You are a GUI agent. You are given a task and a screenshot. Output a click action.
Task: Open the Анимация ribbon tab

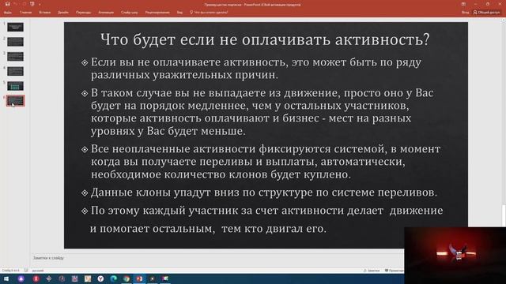(106, 13)
